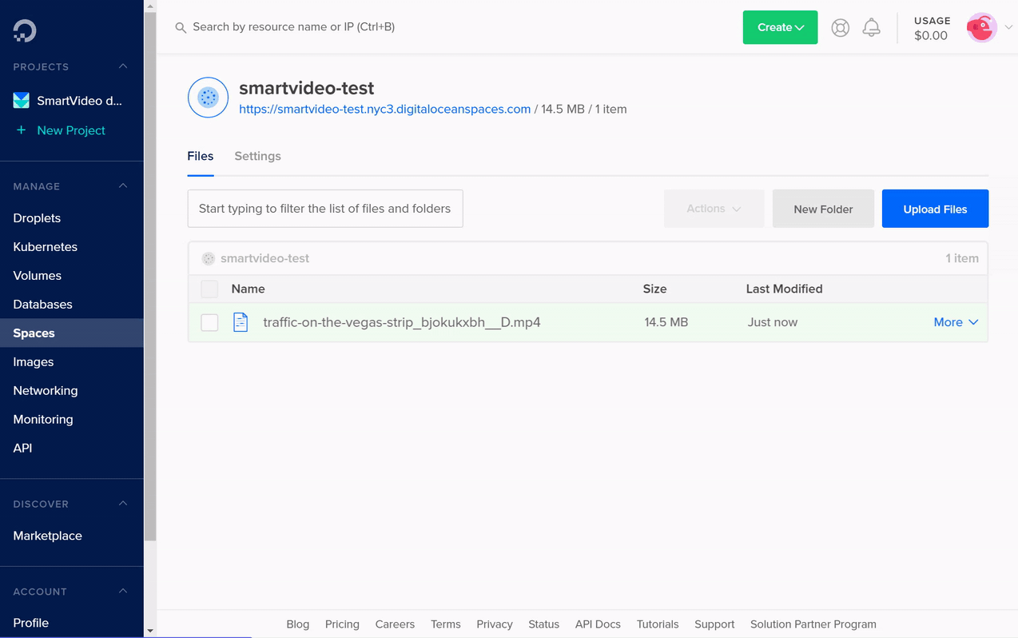This screenshot has height=638, width=1018.
Task: Open Kubernetes in sidebar
Action: point(46,246)
